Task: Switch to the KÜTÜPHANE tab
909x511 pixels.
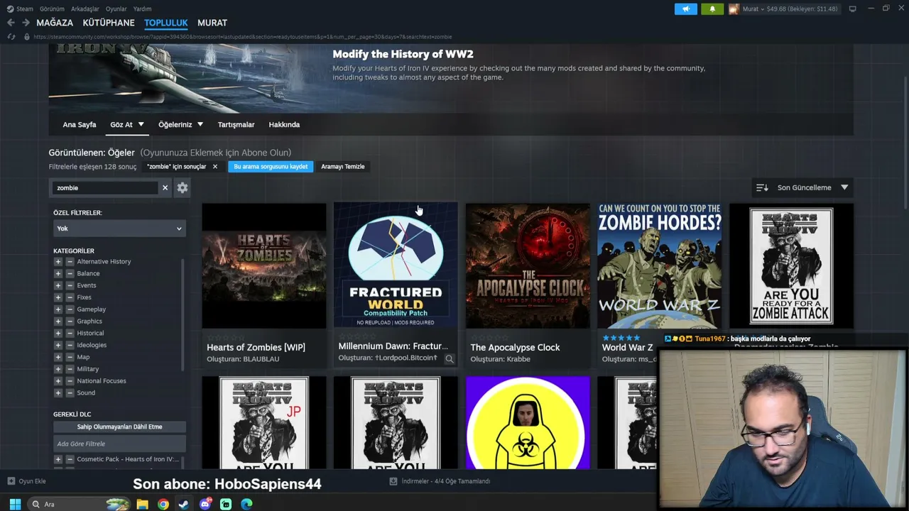Action: [x=109, y=23]
